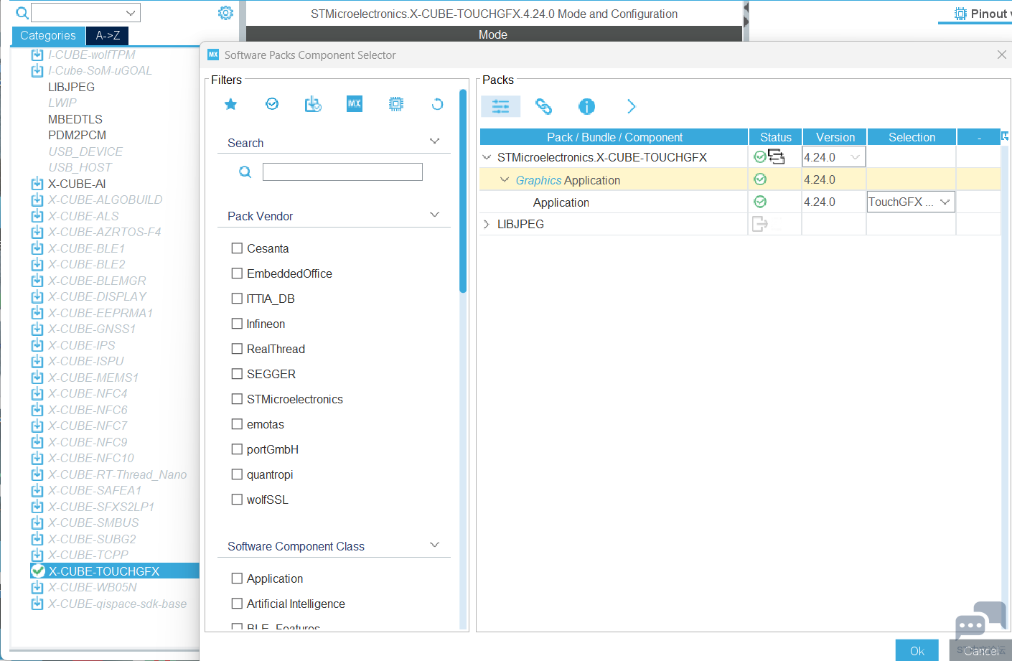Click the selected-components checkmark filter icon
Viewport: 1012px width, 661px height.
[x=272, y=104]
